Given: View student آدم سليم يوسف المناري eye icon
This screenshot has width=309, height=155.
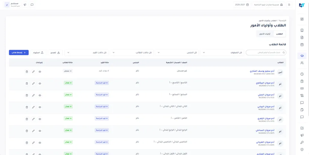Looking at the screenshot, I should click(40, 72).
